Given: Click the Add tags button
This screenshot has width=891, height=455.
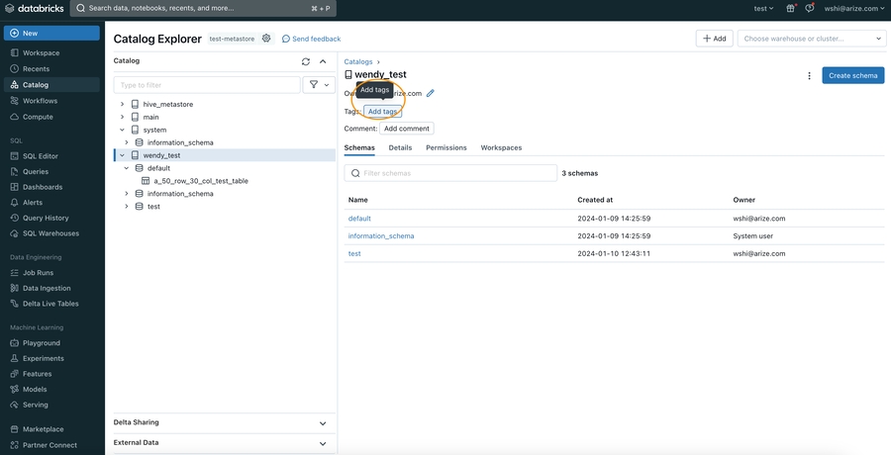Looking at the screenshot, I should click(x=382, y=112).
